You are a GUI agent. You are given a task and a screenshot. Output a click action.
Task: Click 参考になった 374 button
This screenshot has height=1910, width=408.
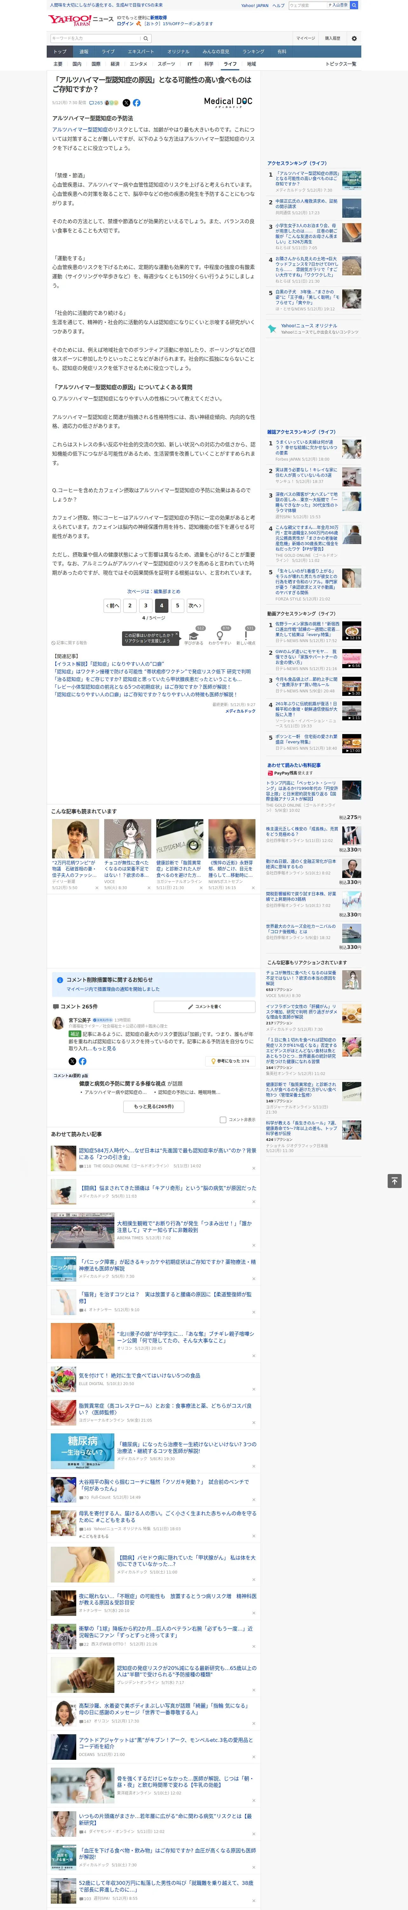[231, 1061]
